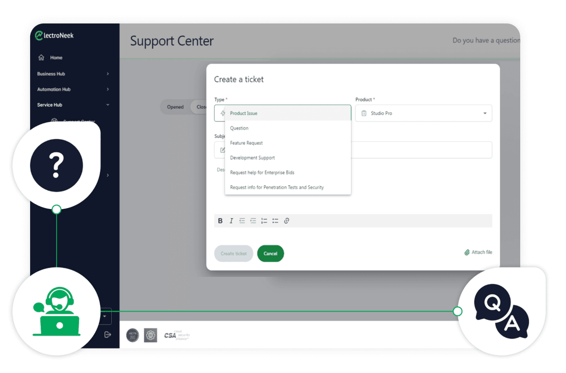Choose Request help for Enterprise Bids
Screen dimensions: 566x373
click(x=288, y=172)
